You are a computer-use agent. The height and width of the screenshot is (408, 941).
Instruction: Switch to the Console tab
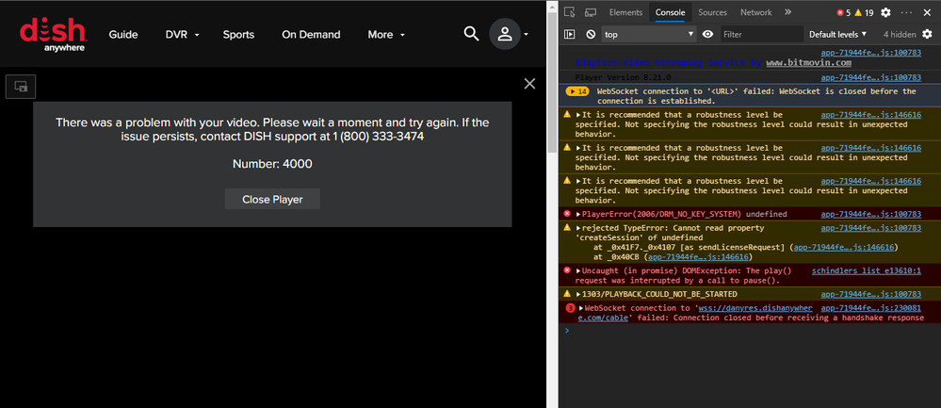pos(670,12)
